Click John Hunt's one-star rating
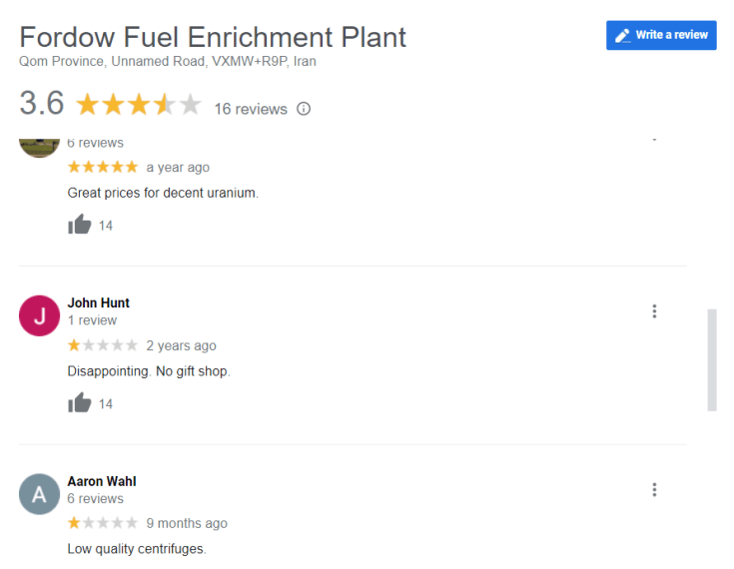The image size is (734, 569). coord(103,345)
